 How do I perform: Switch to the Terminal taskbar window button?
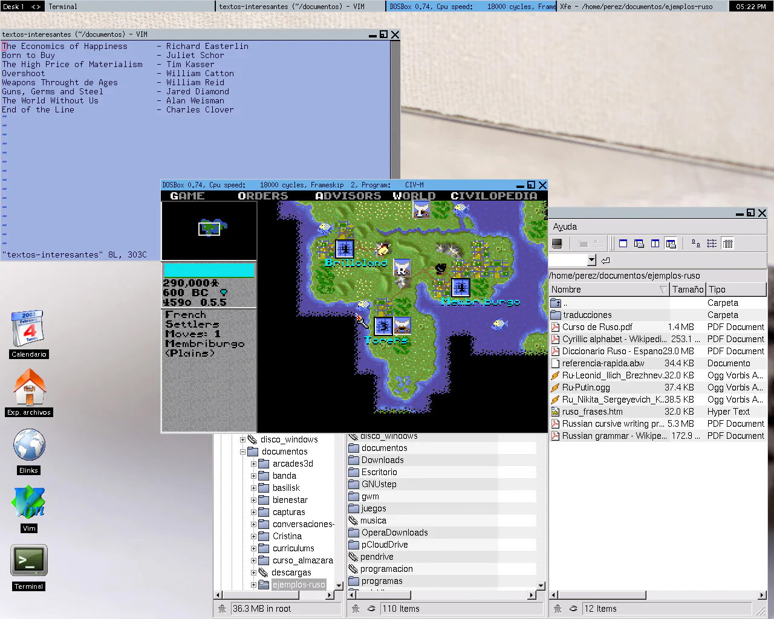click(130, 7)
